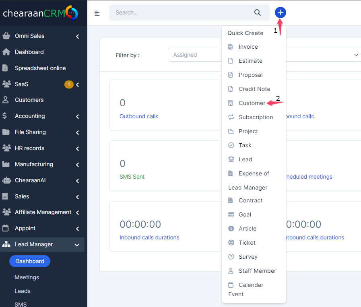Image resolution: width=361 pixels, height=307 pixels.
Task: Select Staff Member quick create option
Action: [257, 271]
